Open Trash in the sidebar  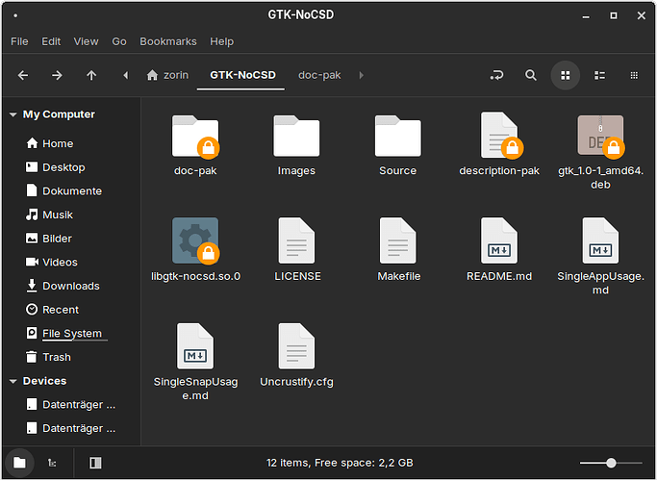(49, 357)
